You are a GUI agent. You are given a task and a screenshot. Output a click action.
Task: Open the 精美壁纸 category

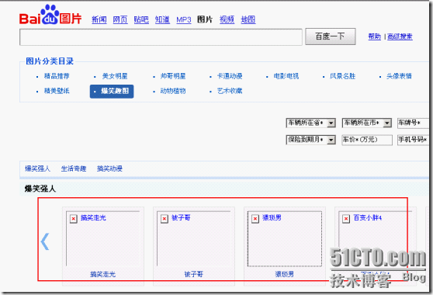[57, 91]
